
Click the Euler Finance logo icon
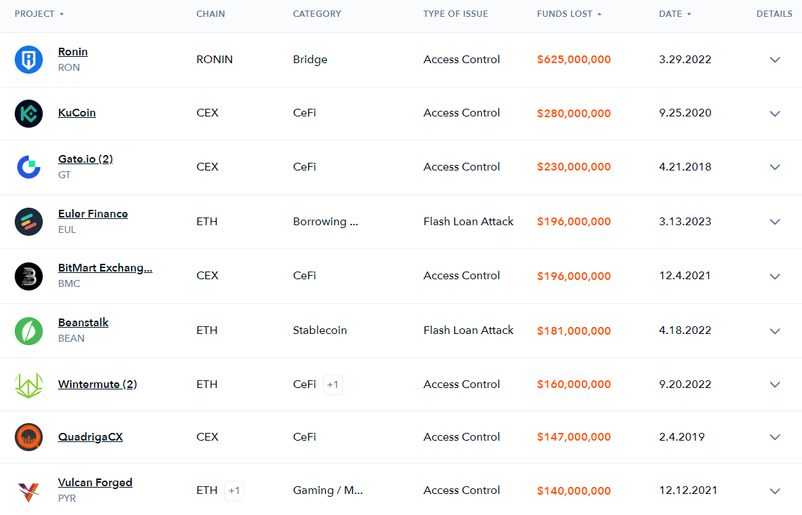(29, 222)
